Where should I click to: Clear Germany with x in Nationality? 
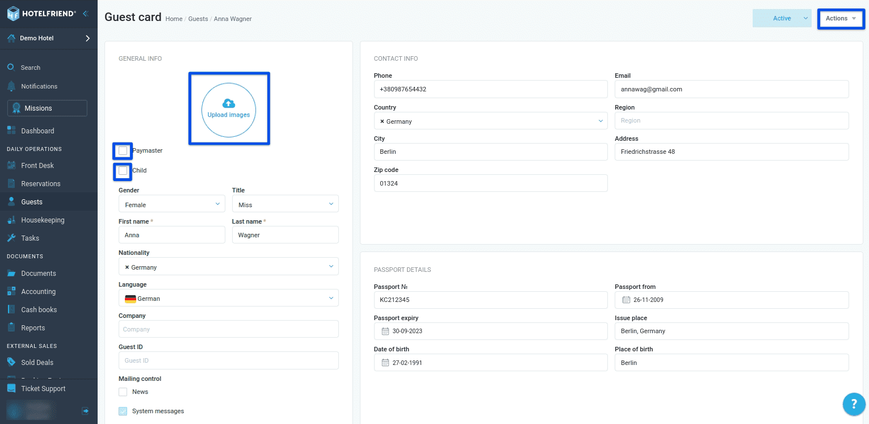click(127, 267)
